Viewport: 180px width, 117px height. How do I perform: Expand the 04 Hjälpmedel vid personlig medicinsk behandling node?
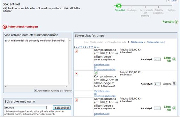pos(6,41)
